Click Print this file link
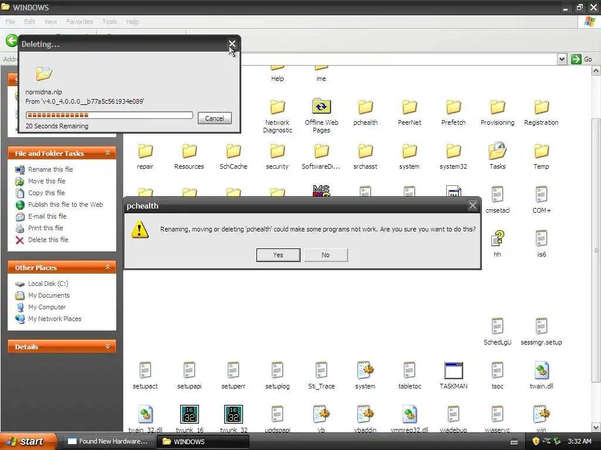The height and width of the screenshot is (450, 601). tap(46, 228)
